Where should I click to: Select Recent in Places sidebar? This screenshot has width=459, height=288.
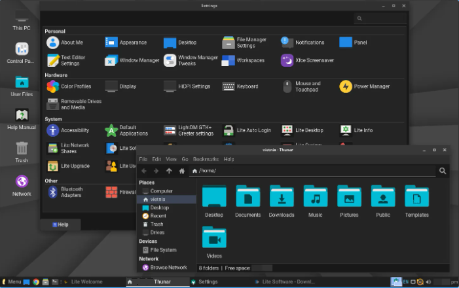click(166, 216)
